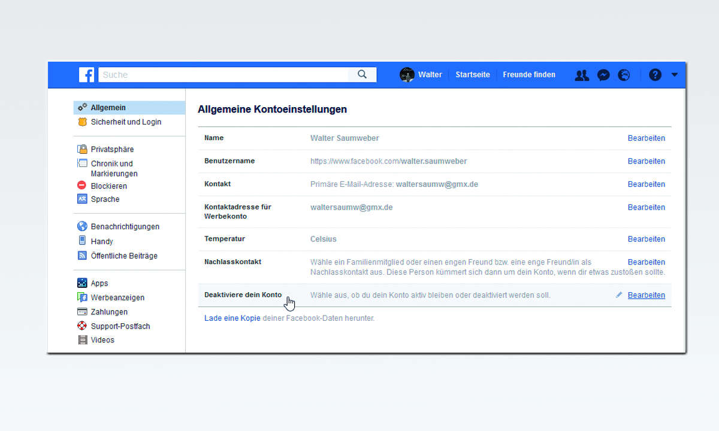The width and height of the screenshot is (719, 431).
Task: Click the Allgemeine Kontoeinstellungen heading
Action: click(272, 110)
